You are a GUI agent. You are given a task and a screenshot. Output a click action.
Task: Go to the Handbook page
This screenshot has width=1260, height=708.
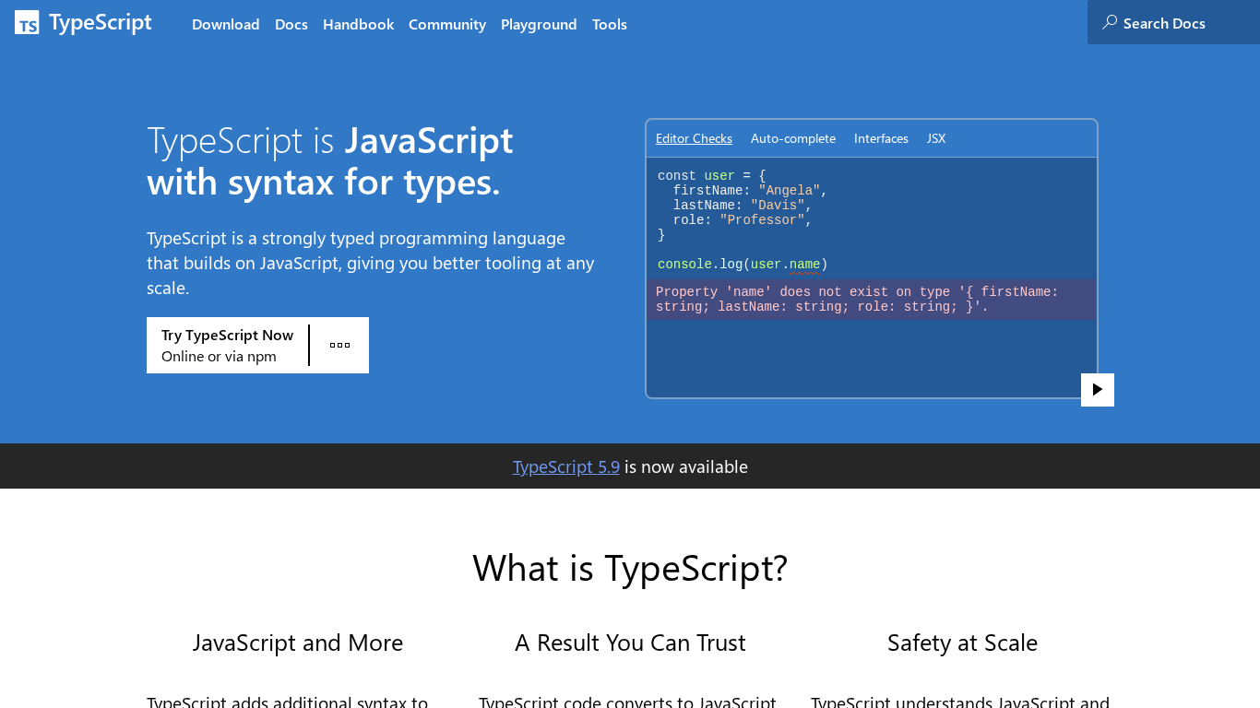tap(358, 24)
